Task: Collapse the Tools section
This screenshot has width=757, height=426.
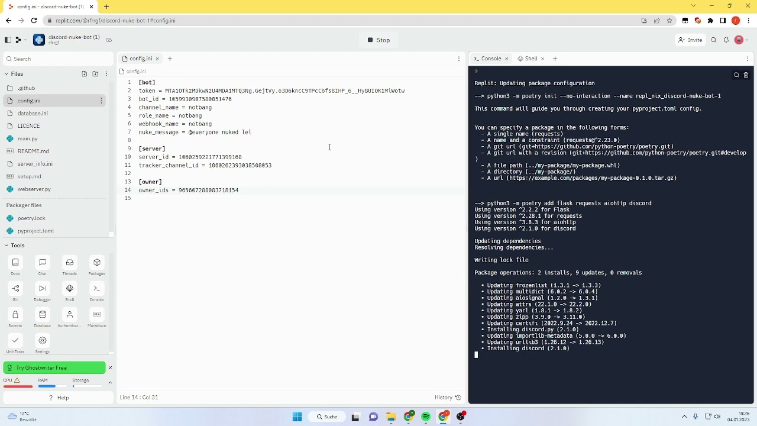Action: [x=7, y=246]
